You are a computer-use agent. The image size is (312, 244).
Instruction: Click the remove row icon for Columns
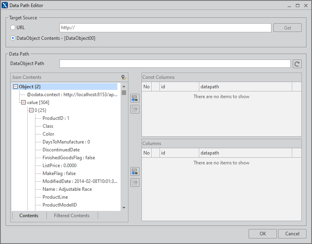pyautogui.click(x=135, y=183)
